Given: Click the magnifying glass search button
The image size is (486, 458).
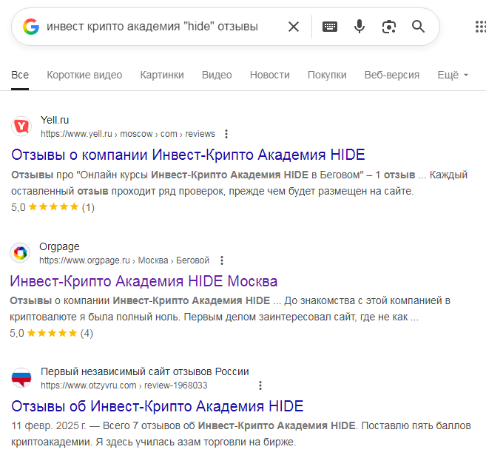Looking at the screenshot, I should coord(419,27).
